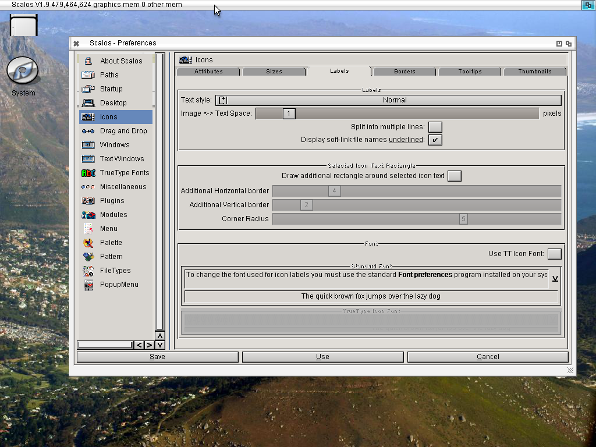Expand the standard font info arrow
The image size is (596, 447).
point(555,279)
